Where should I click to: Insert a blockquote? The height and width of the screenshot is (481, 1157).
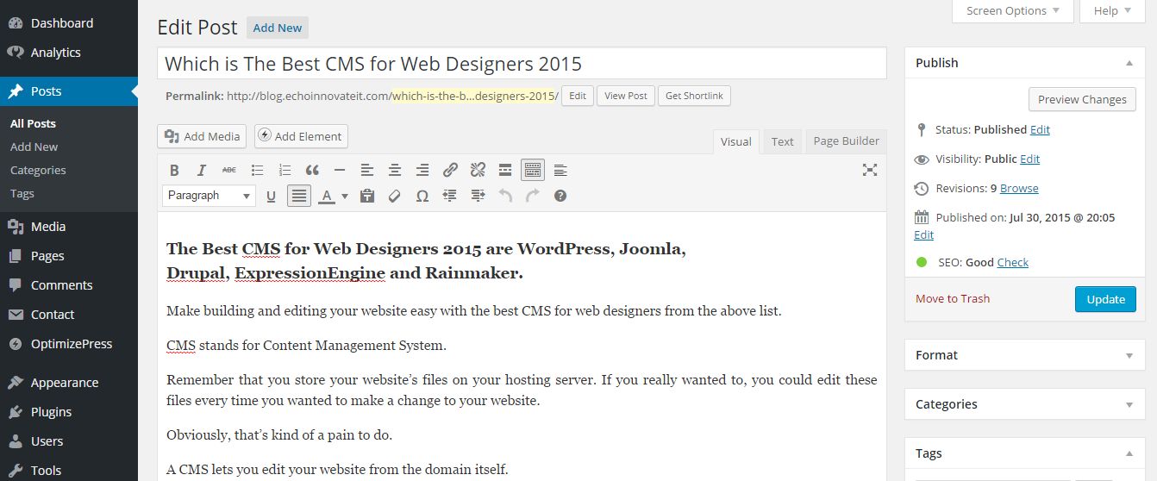pos(312,170)
